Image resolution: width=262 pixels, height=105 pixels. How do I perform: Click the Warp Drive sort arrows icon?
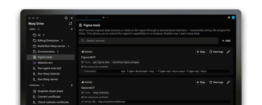tap(71, 24)
